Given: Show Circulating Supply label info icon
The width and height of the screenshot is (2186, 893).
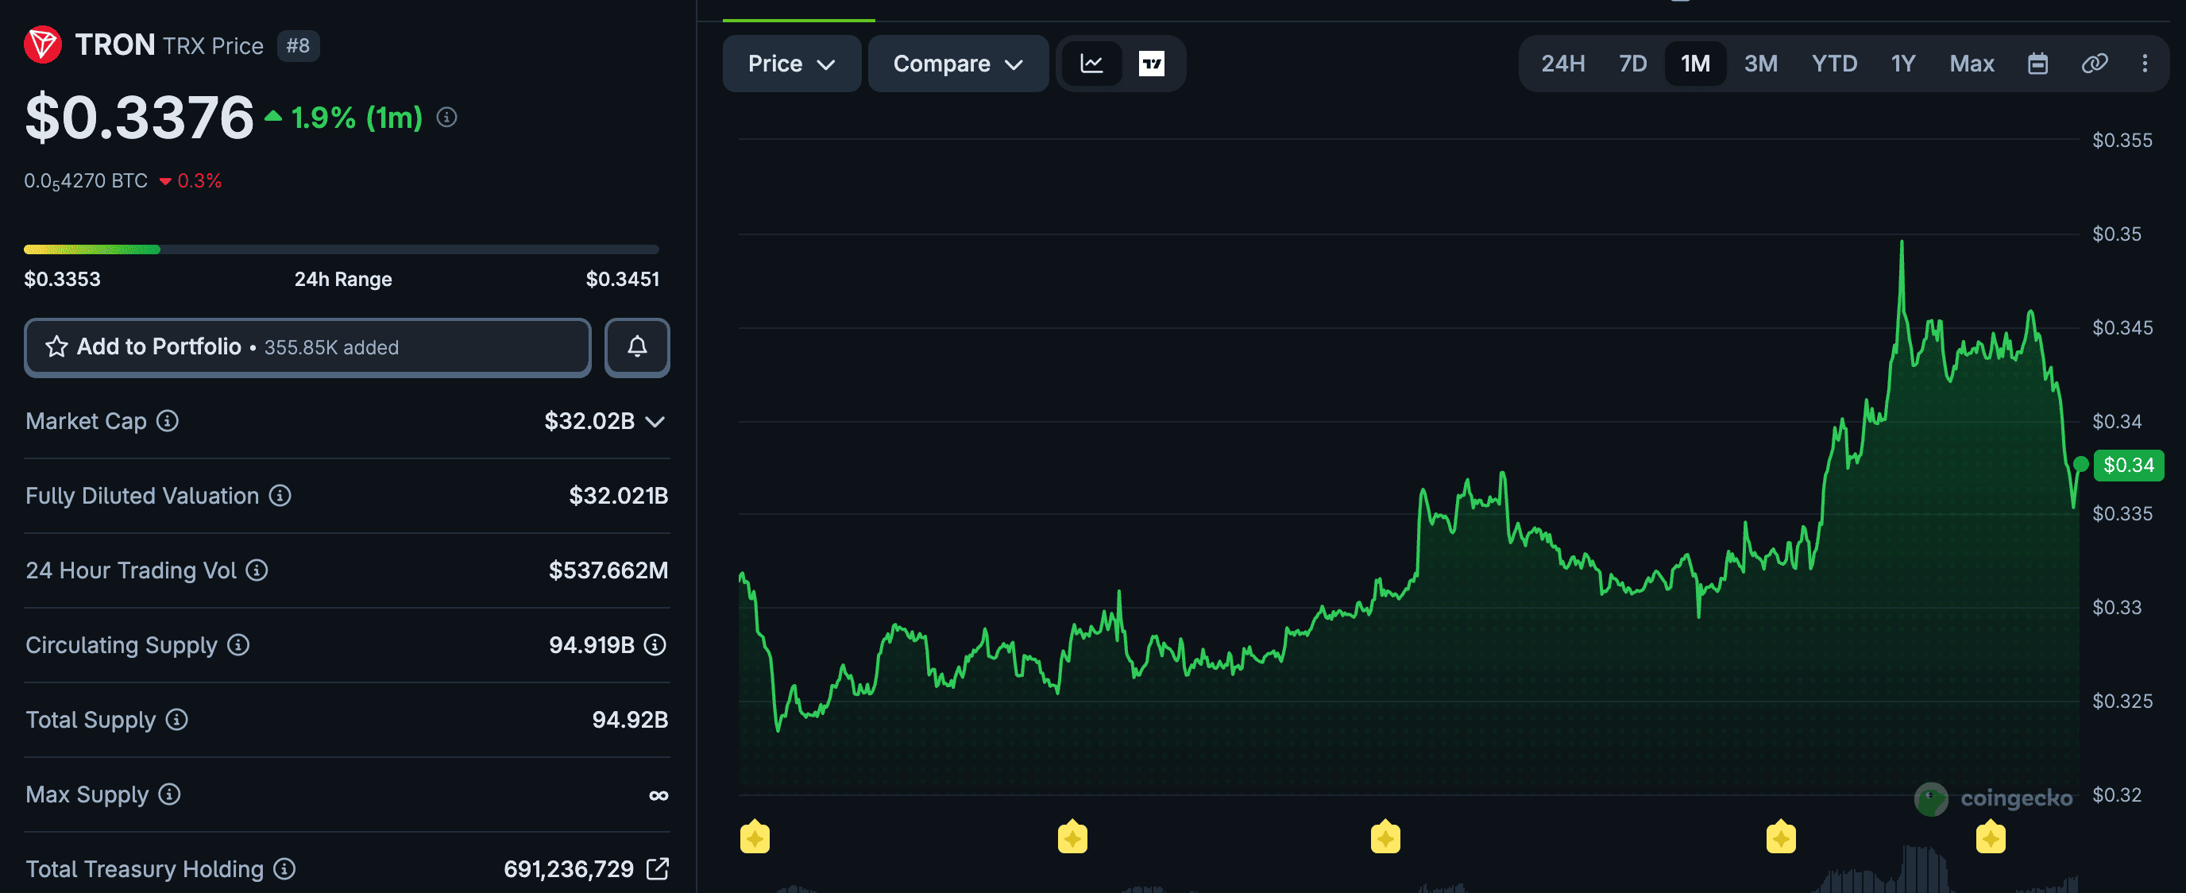Looking at the screenshot, I should click(x=238, y=645).
